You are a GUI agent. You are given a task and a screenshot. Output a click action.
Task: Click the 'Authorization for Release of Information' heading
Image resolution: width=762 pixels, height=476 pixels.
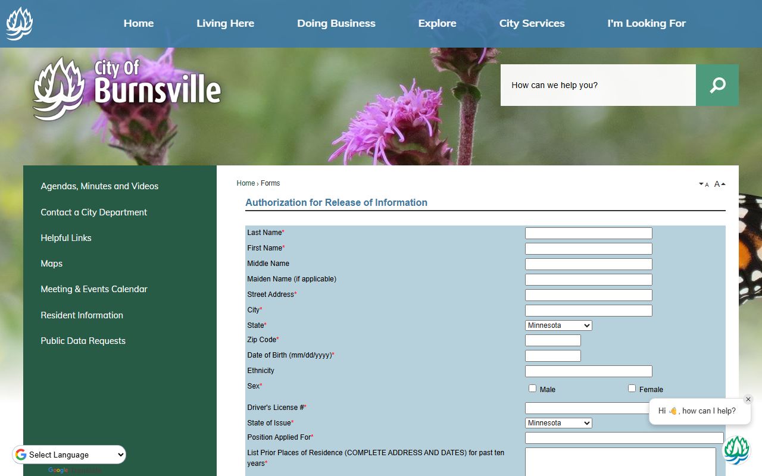point(336,202)
